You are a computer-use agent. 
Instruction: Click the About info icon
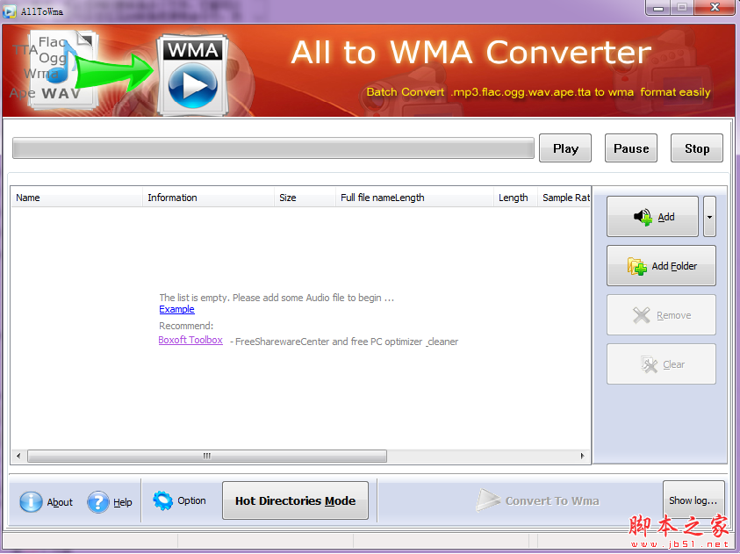tap(31, 501)
